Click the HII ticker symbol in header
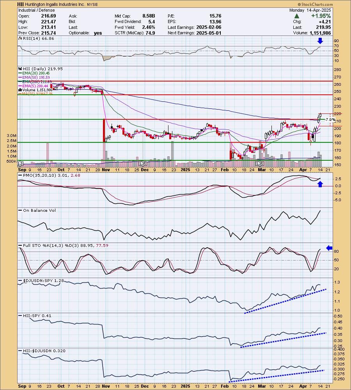 (20, 4)
